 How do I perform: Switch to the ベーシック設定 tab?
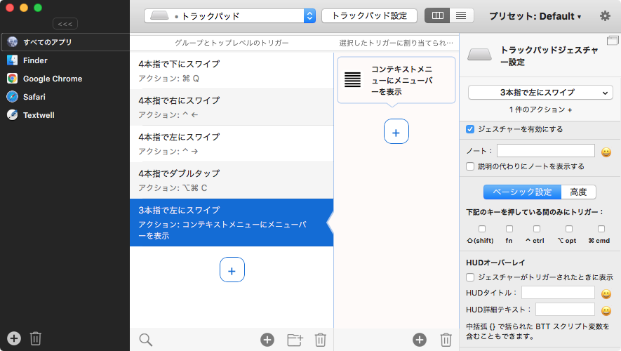tap(522, 192)
